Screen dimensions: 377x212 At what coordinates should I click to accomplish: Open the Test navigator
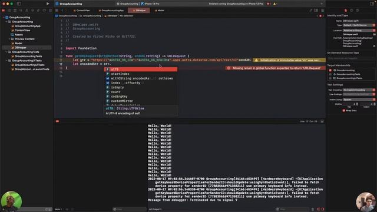32,11
